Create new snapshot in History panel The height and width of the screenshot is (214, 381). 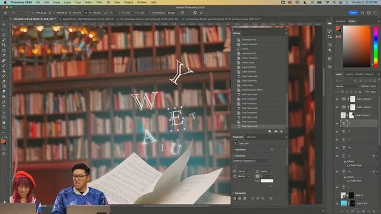[276, 131]
